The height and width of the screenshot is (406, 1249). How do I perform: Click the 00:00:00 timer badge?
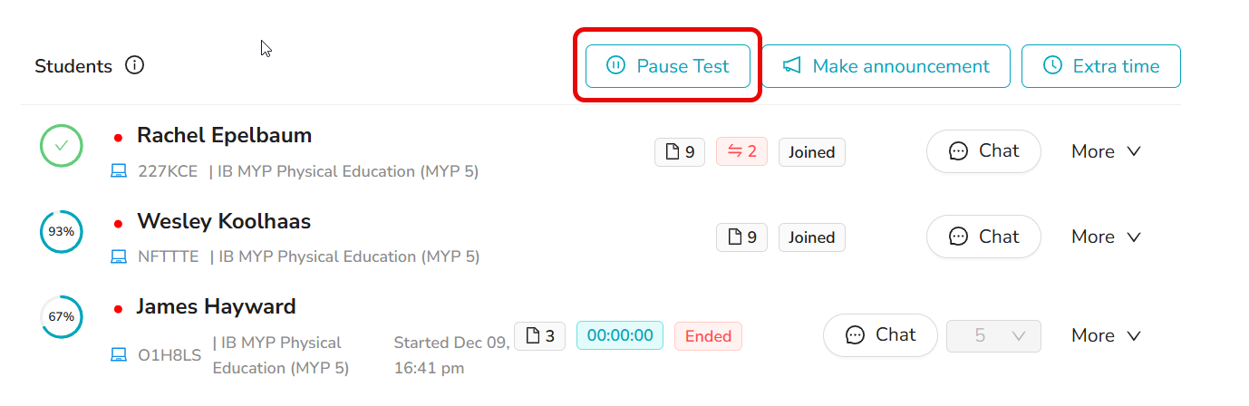[x=620, y=336]
